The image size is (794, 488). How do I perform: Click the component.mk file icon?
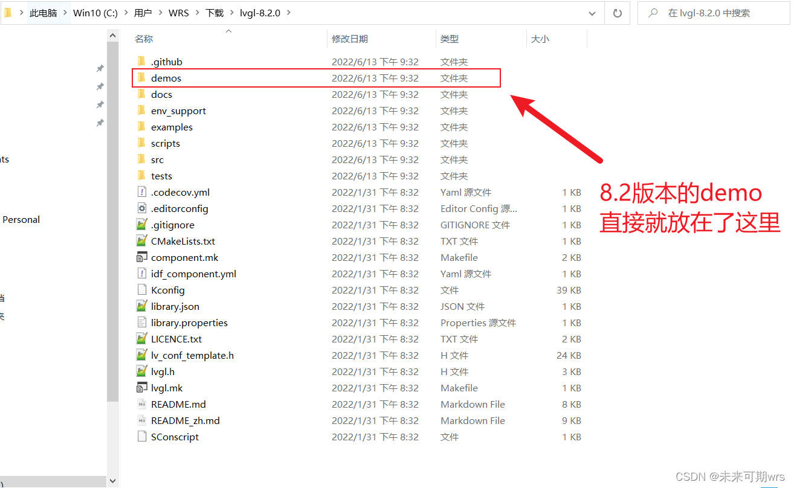[x=141, y=257]
